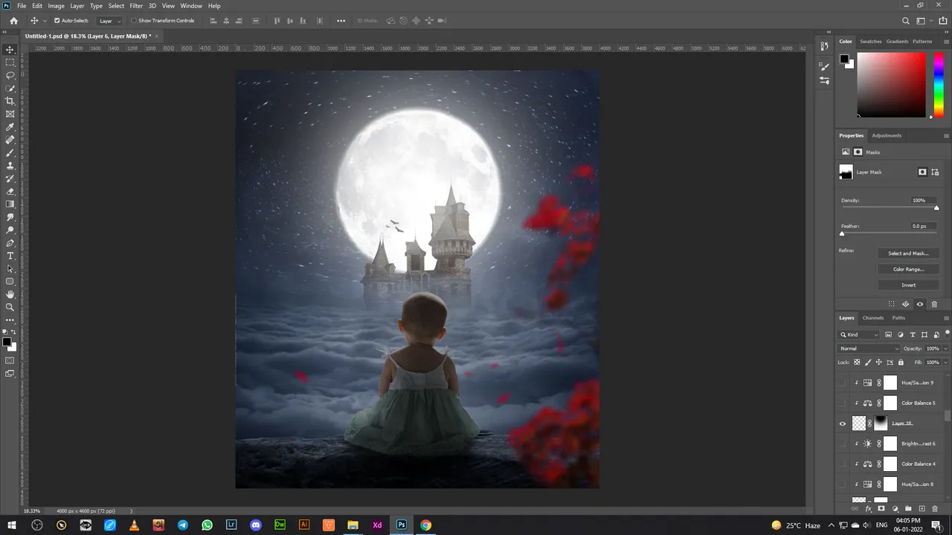Select the Horizontal Type tool
The height and width of the screenshot is (535, 952).
pyautogui.click(x=10, y=256)
